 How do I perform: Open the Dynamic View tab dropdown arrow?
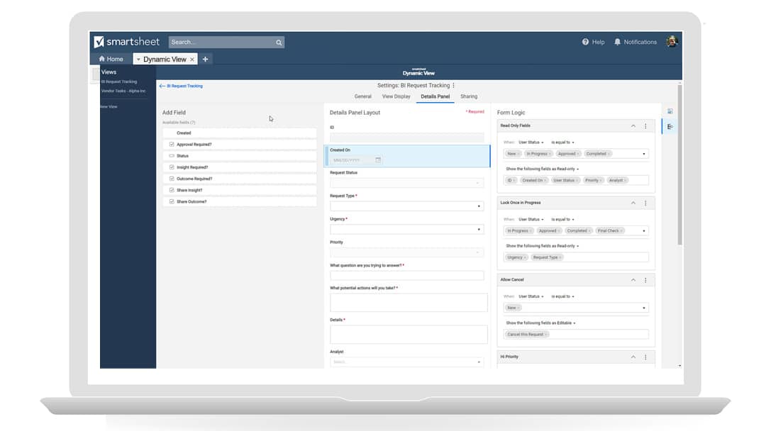[138, 60]
